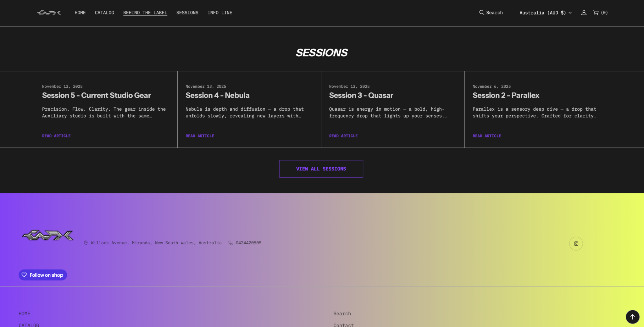
Task: Click the scroll-to-top arrow button
Action: pos(632,317)
